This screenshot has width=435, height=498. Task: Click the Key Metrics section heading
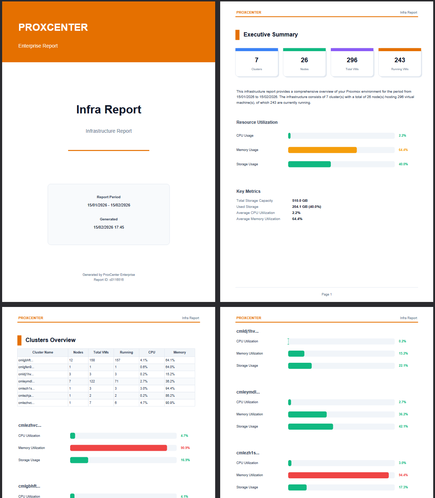tap(248, 191)
